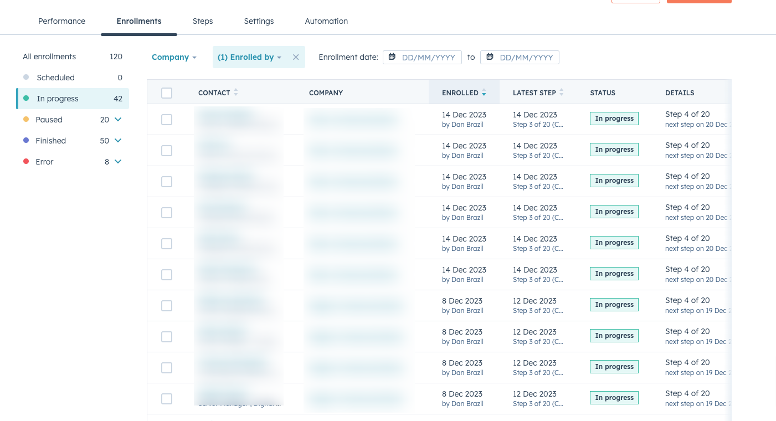Click the sort icon on the CONTACT column

pyautogui.click(x=235, y=93)
